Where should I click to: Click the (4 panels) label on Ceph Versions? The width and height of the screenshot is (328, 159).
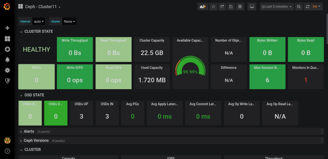[58, 141]
